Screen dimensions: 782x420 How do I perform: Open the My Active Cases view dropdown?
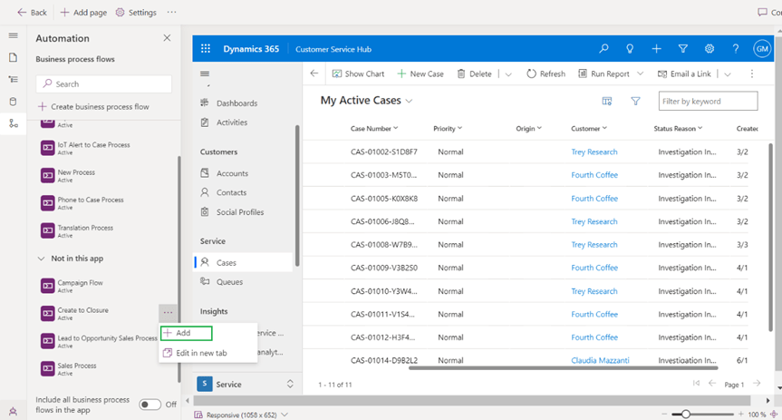coord(409,101)
